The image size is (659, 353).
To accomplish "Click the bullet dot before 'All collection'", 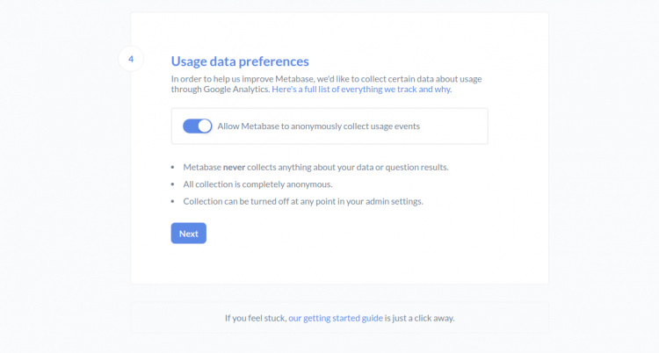I will (x=174, y=184).
